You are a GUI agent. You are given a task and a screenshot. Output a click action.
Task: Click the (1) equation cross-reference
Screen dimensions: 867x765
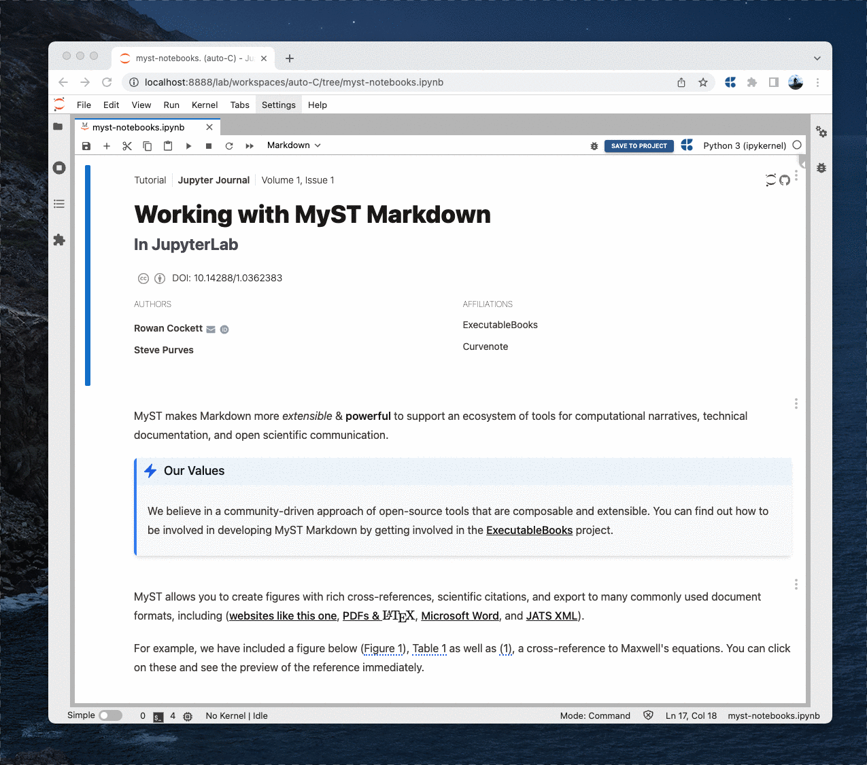tap(506, 648)
